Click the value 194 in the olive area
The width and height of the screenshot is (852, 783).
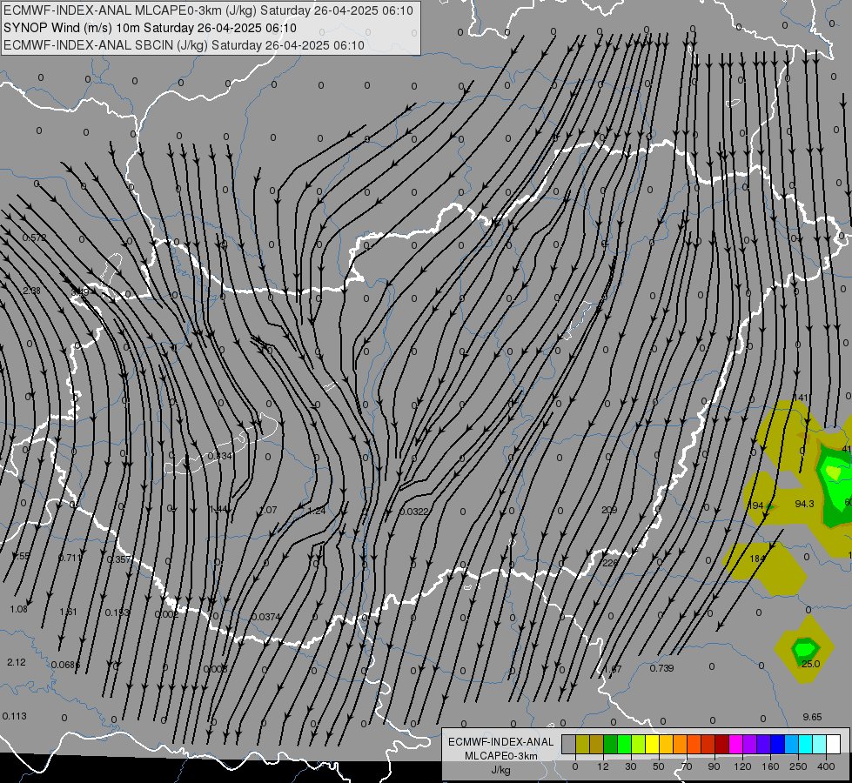pyautogui.click(x=755, y=505)
